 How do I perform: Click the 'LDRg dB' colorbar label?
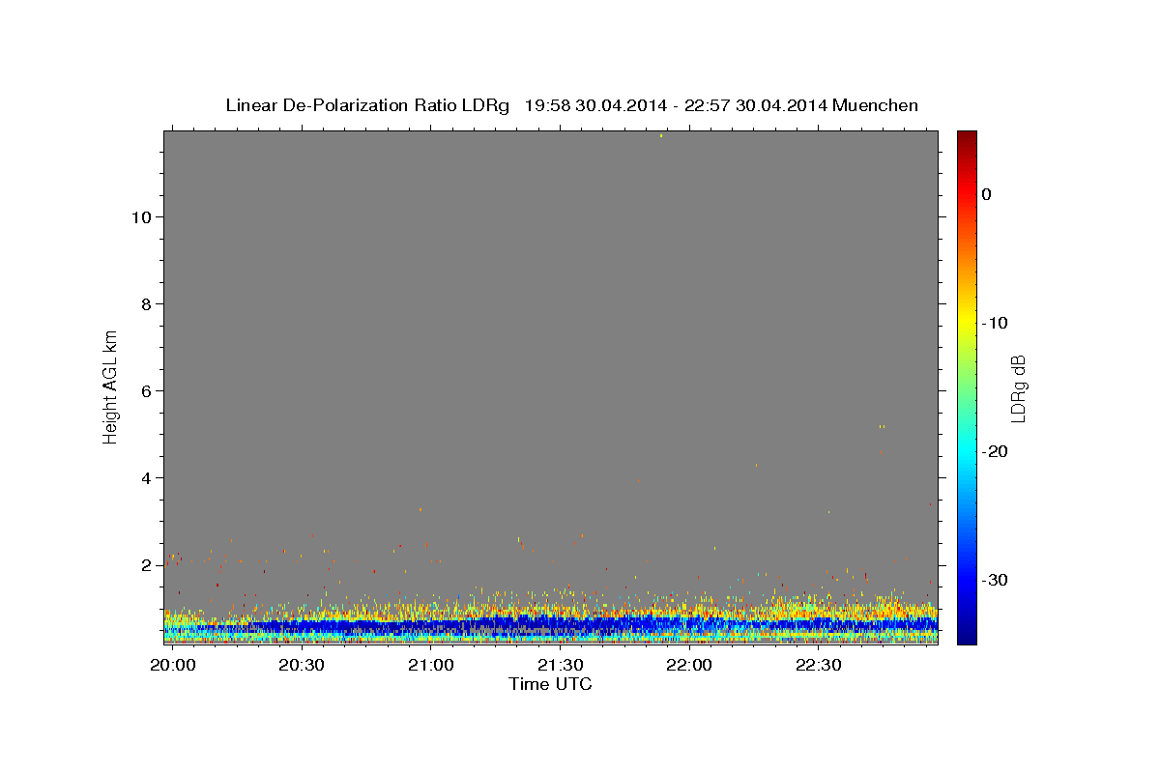[x=1017, y=388]
